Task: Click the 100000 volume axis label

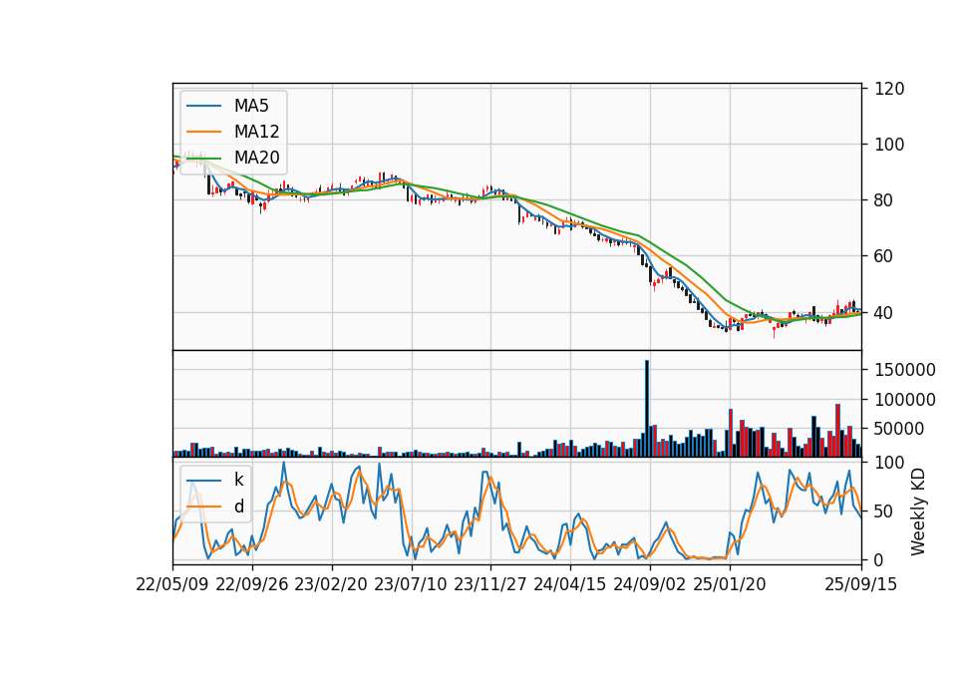Action: point(905,400)
